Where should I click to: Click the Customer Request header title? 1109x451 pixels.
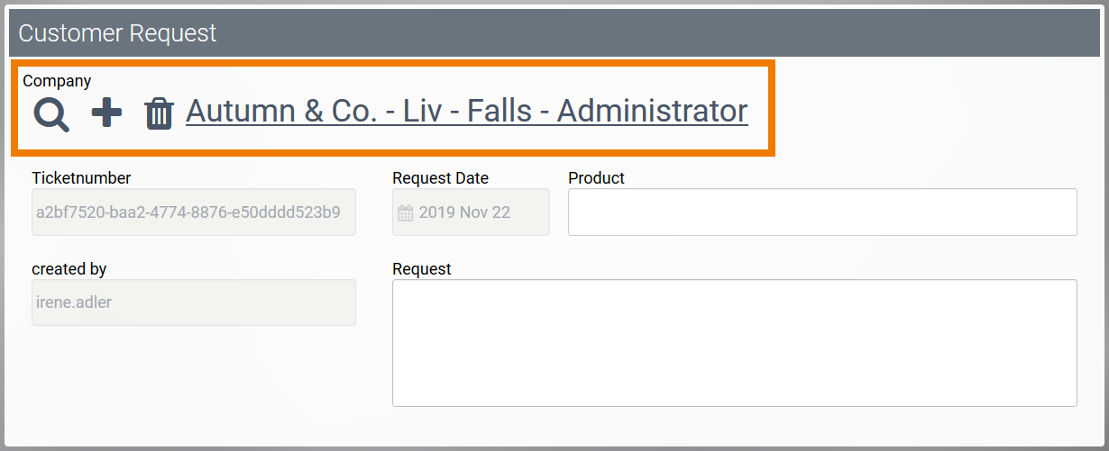tap(117, 33)
